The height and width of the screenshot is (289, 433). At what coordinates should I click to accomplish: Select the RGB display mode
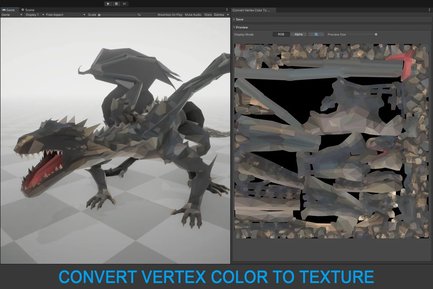(281, 34)
